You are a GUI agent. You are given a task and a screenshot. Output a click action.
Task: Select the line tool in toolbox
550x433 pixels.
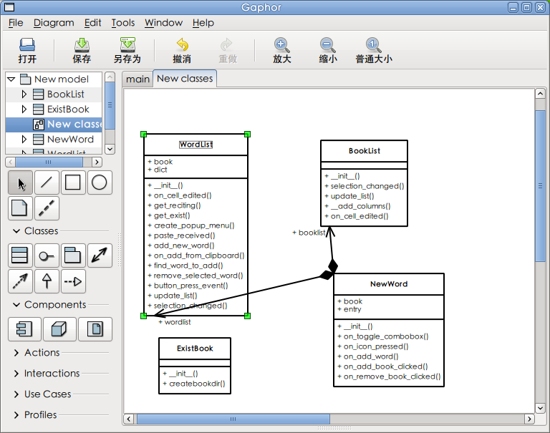pyautogui.click(x=47, y=183)
